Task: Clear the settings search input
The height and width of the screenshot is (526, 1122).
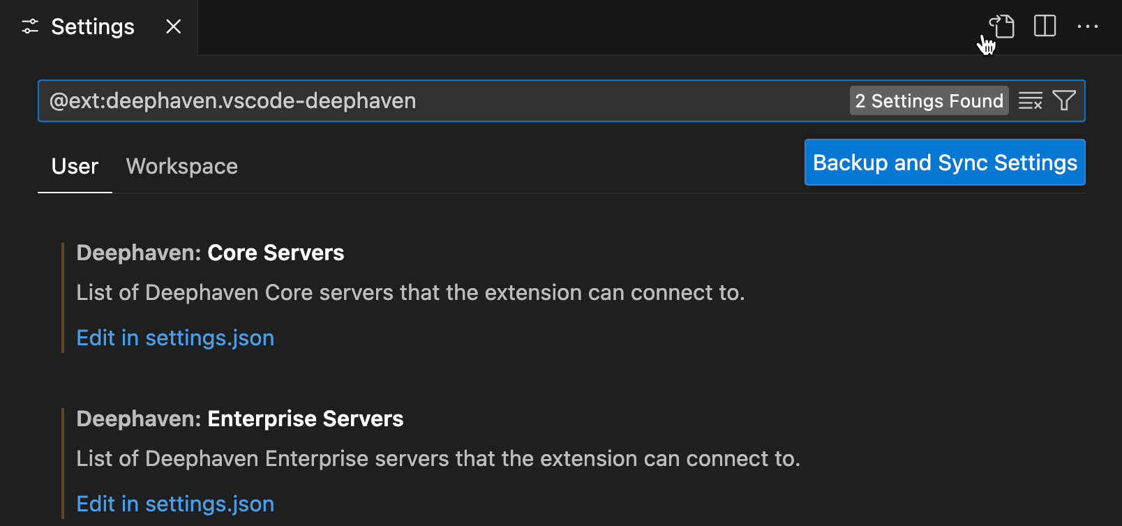Action: pos(1030,101)
